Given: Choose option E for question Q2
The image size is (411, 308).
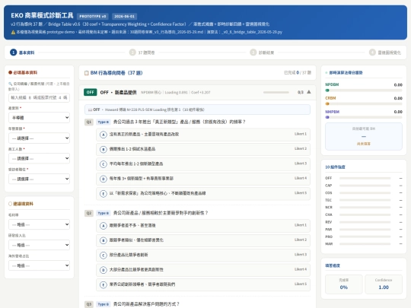Looking at the screenshot, I should (x=203, y=284).
